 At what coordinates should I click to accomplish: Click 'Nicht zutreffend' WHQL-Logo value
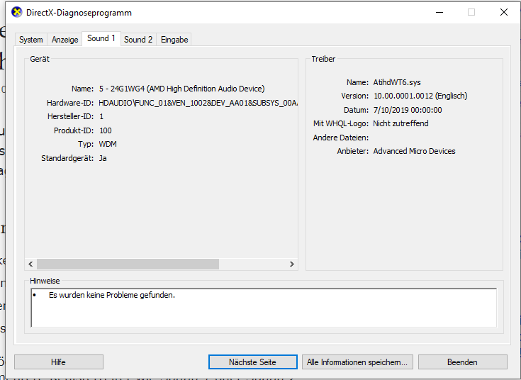click(400, 123)
